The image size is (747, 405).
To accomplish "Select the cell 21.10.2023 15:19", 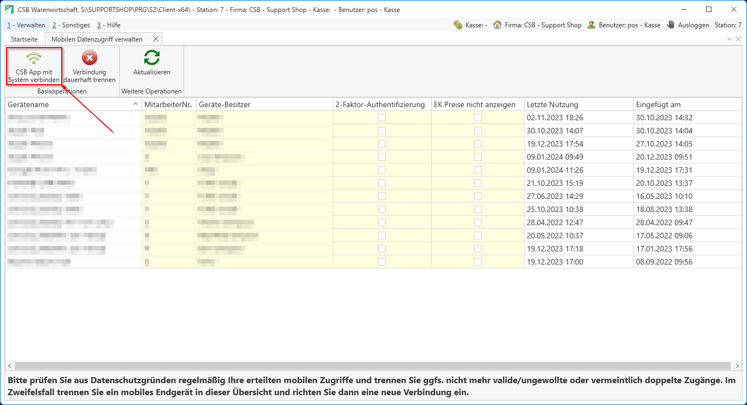I will tap(579, 183).
